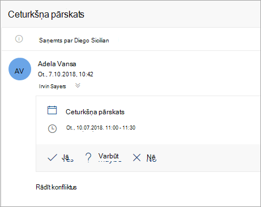The image size is (261, 207).
Task: Click the info icon beside 'Saņemts par'
Action: pos(19,39)
